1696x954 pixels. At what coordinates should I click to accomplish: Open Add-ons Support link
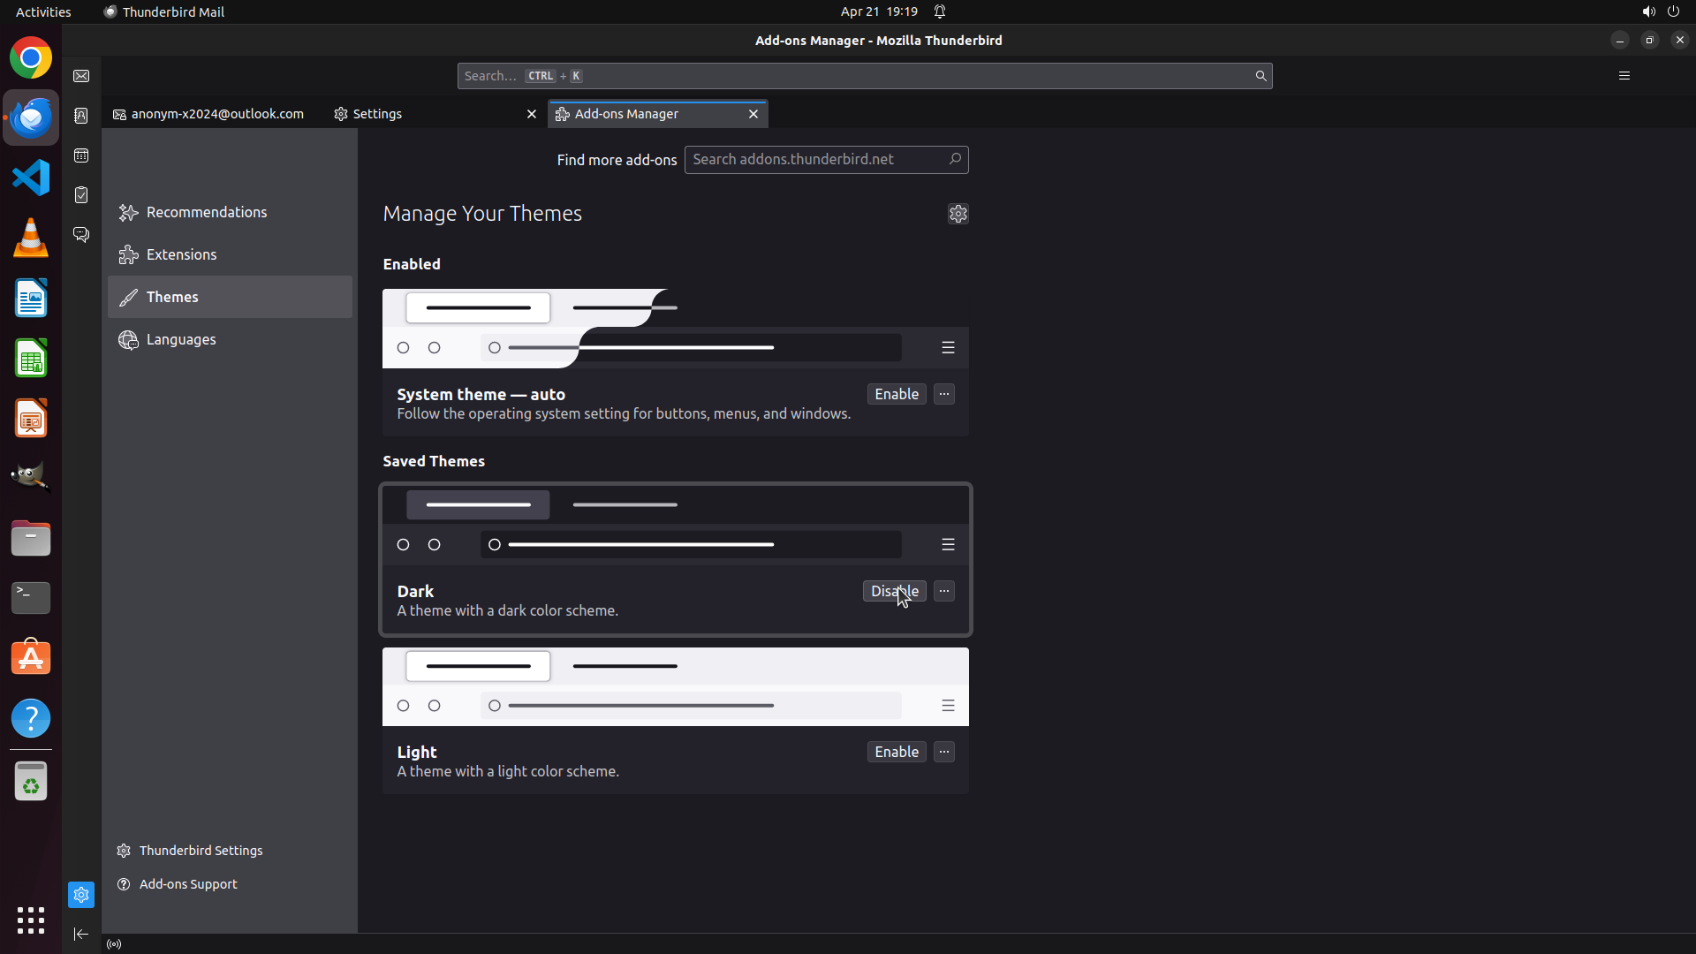click(x=188, y=884)
